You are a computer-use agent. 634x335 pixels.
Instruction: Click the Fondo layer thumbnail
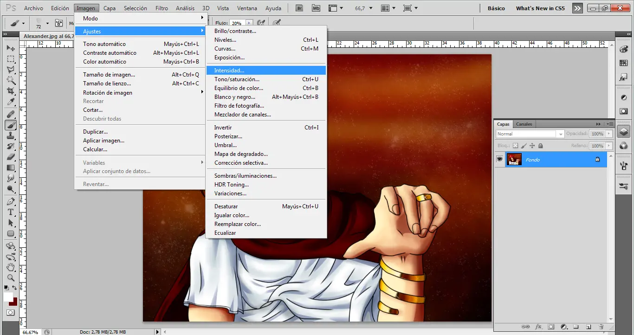pos(514,159)
